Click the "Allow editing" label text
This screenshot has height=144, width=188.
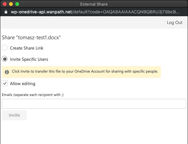coord(22,84)
